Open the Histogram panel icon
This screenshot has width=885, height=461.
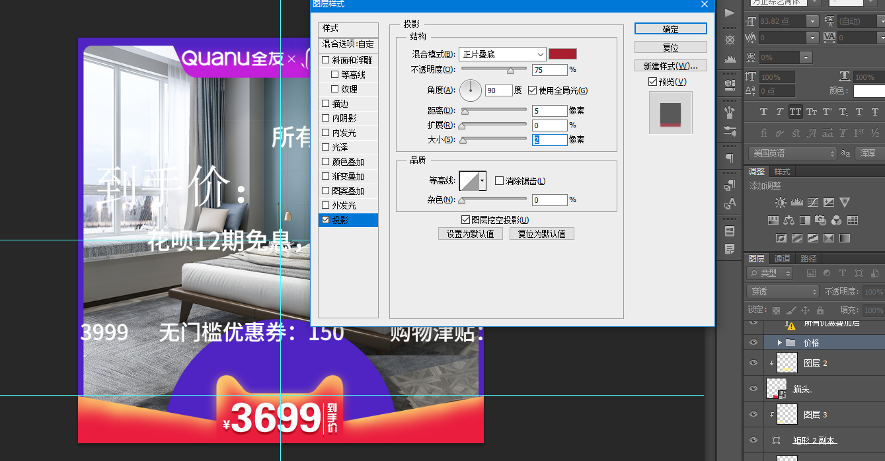point(730,59)
